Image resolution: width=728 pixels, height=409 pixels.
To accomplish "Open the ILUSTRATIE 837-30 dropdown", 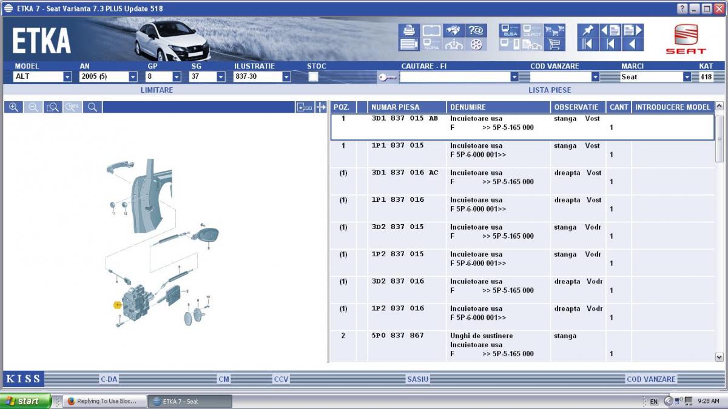I will pos(286,77).
